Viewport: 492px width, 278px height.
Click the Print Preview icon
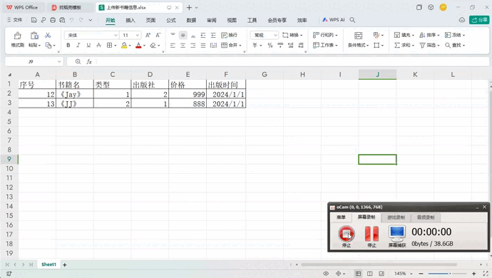62,20
